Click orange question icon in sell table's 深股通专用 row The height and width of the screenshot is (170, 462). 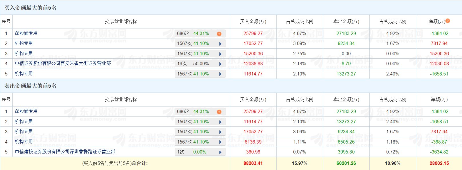219,112
